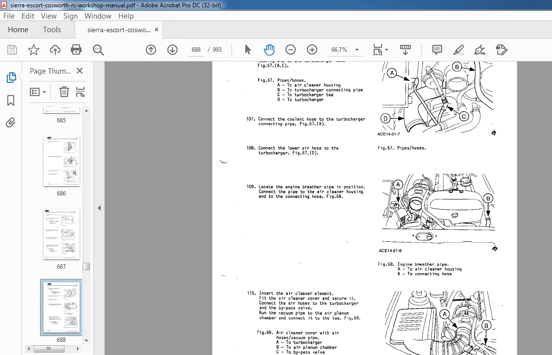The image size is (552, 355).
Task: Click the 993 total pages label
Action: 217,50
